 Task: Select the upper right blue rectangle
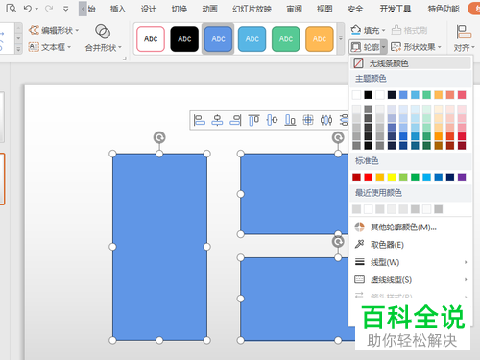(x=295, y=194)
